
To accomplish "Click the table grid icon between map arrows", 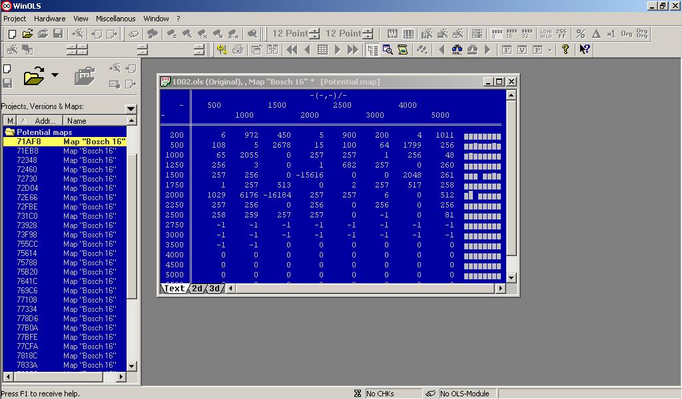I will pyautogui.click(x=323, y=49).
